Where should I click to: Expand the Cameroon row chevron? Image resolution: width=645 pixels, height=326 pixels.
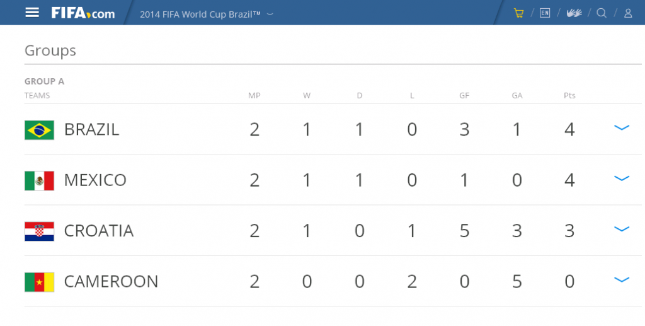(622, 279)
